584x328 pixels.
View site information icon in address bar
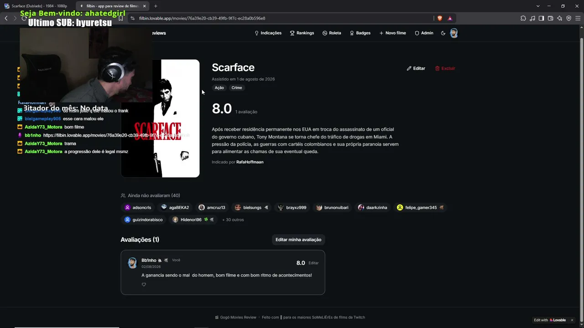pos(132,18)
